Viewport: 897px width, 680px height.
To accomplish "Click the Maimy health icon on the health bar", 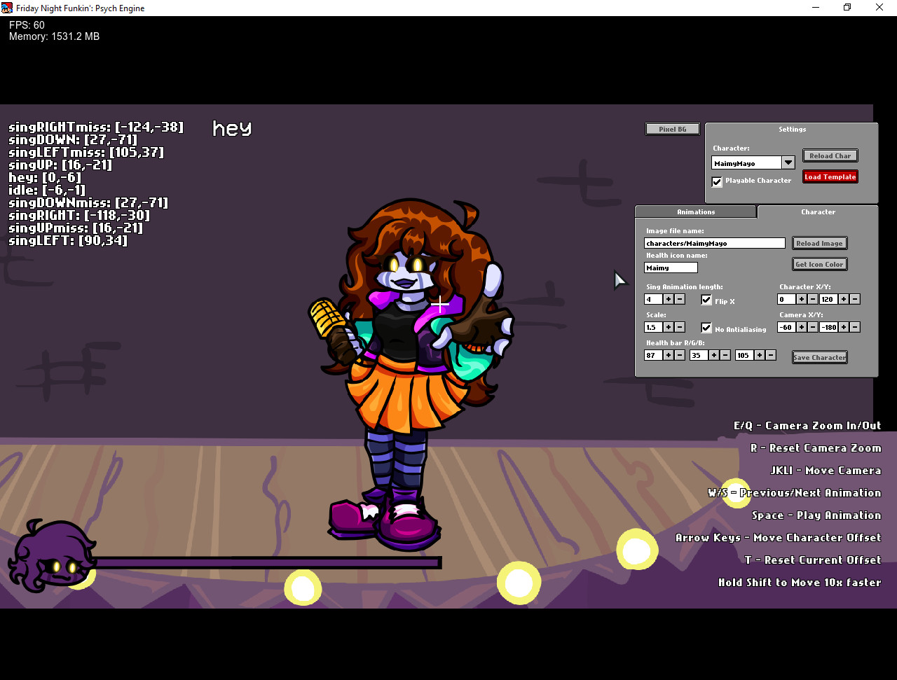I will click(52, 555).
